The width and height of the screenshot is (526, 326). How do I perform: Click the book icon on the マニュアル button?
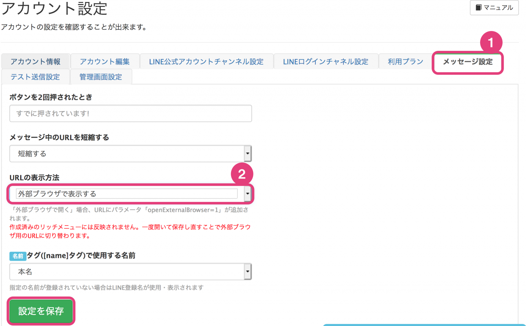[478, 8]
